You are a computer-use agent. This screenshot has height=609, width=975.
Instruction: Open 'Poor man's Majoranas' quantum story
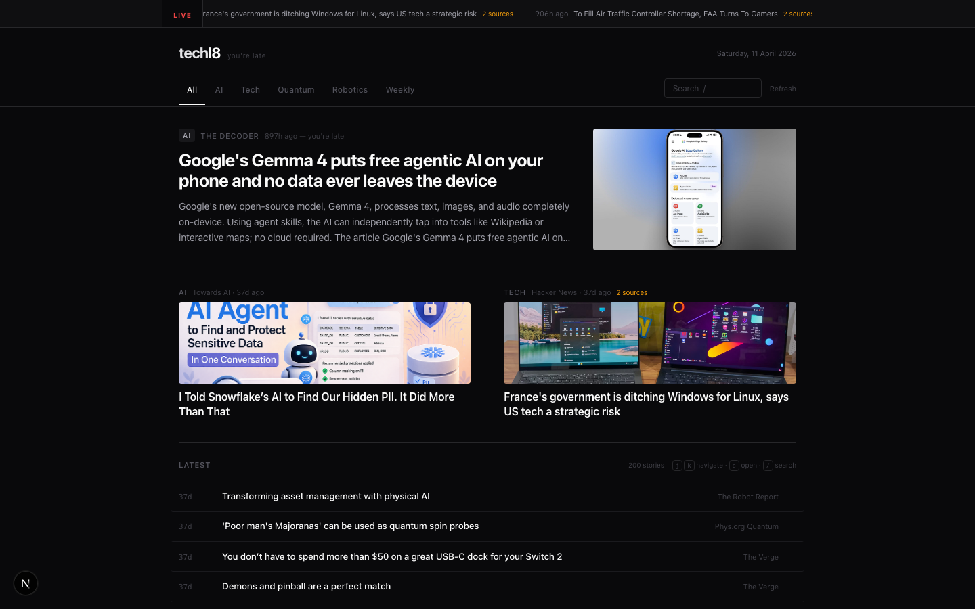tap(350, 526)
